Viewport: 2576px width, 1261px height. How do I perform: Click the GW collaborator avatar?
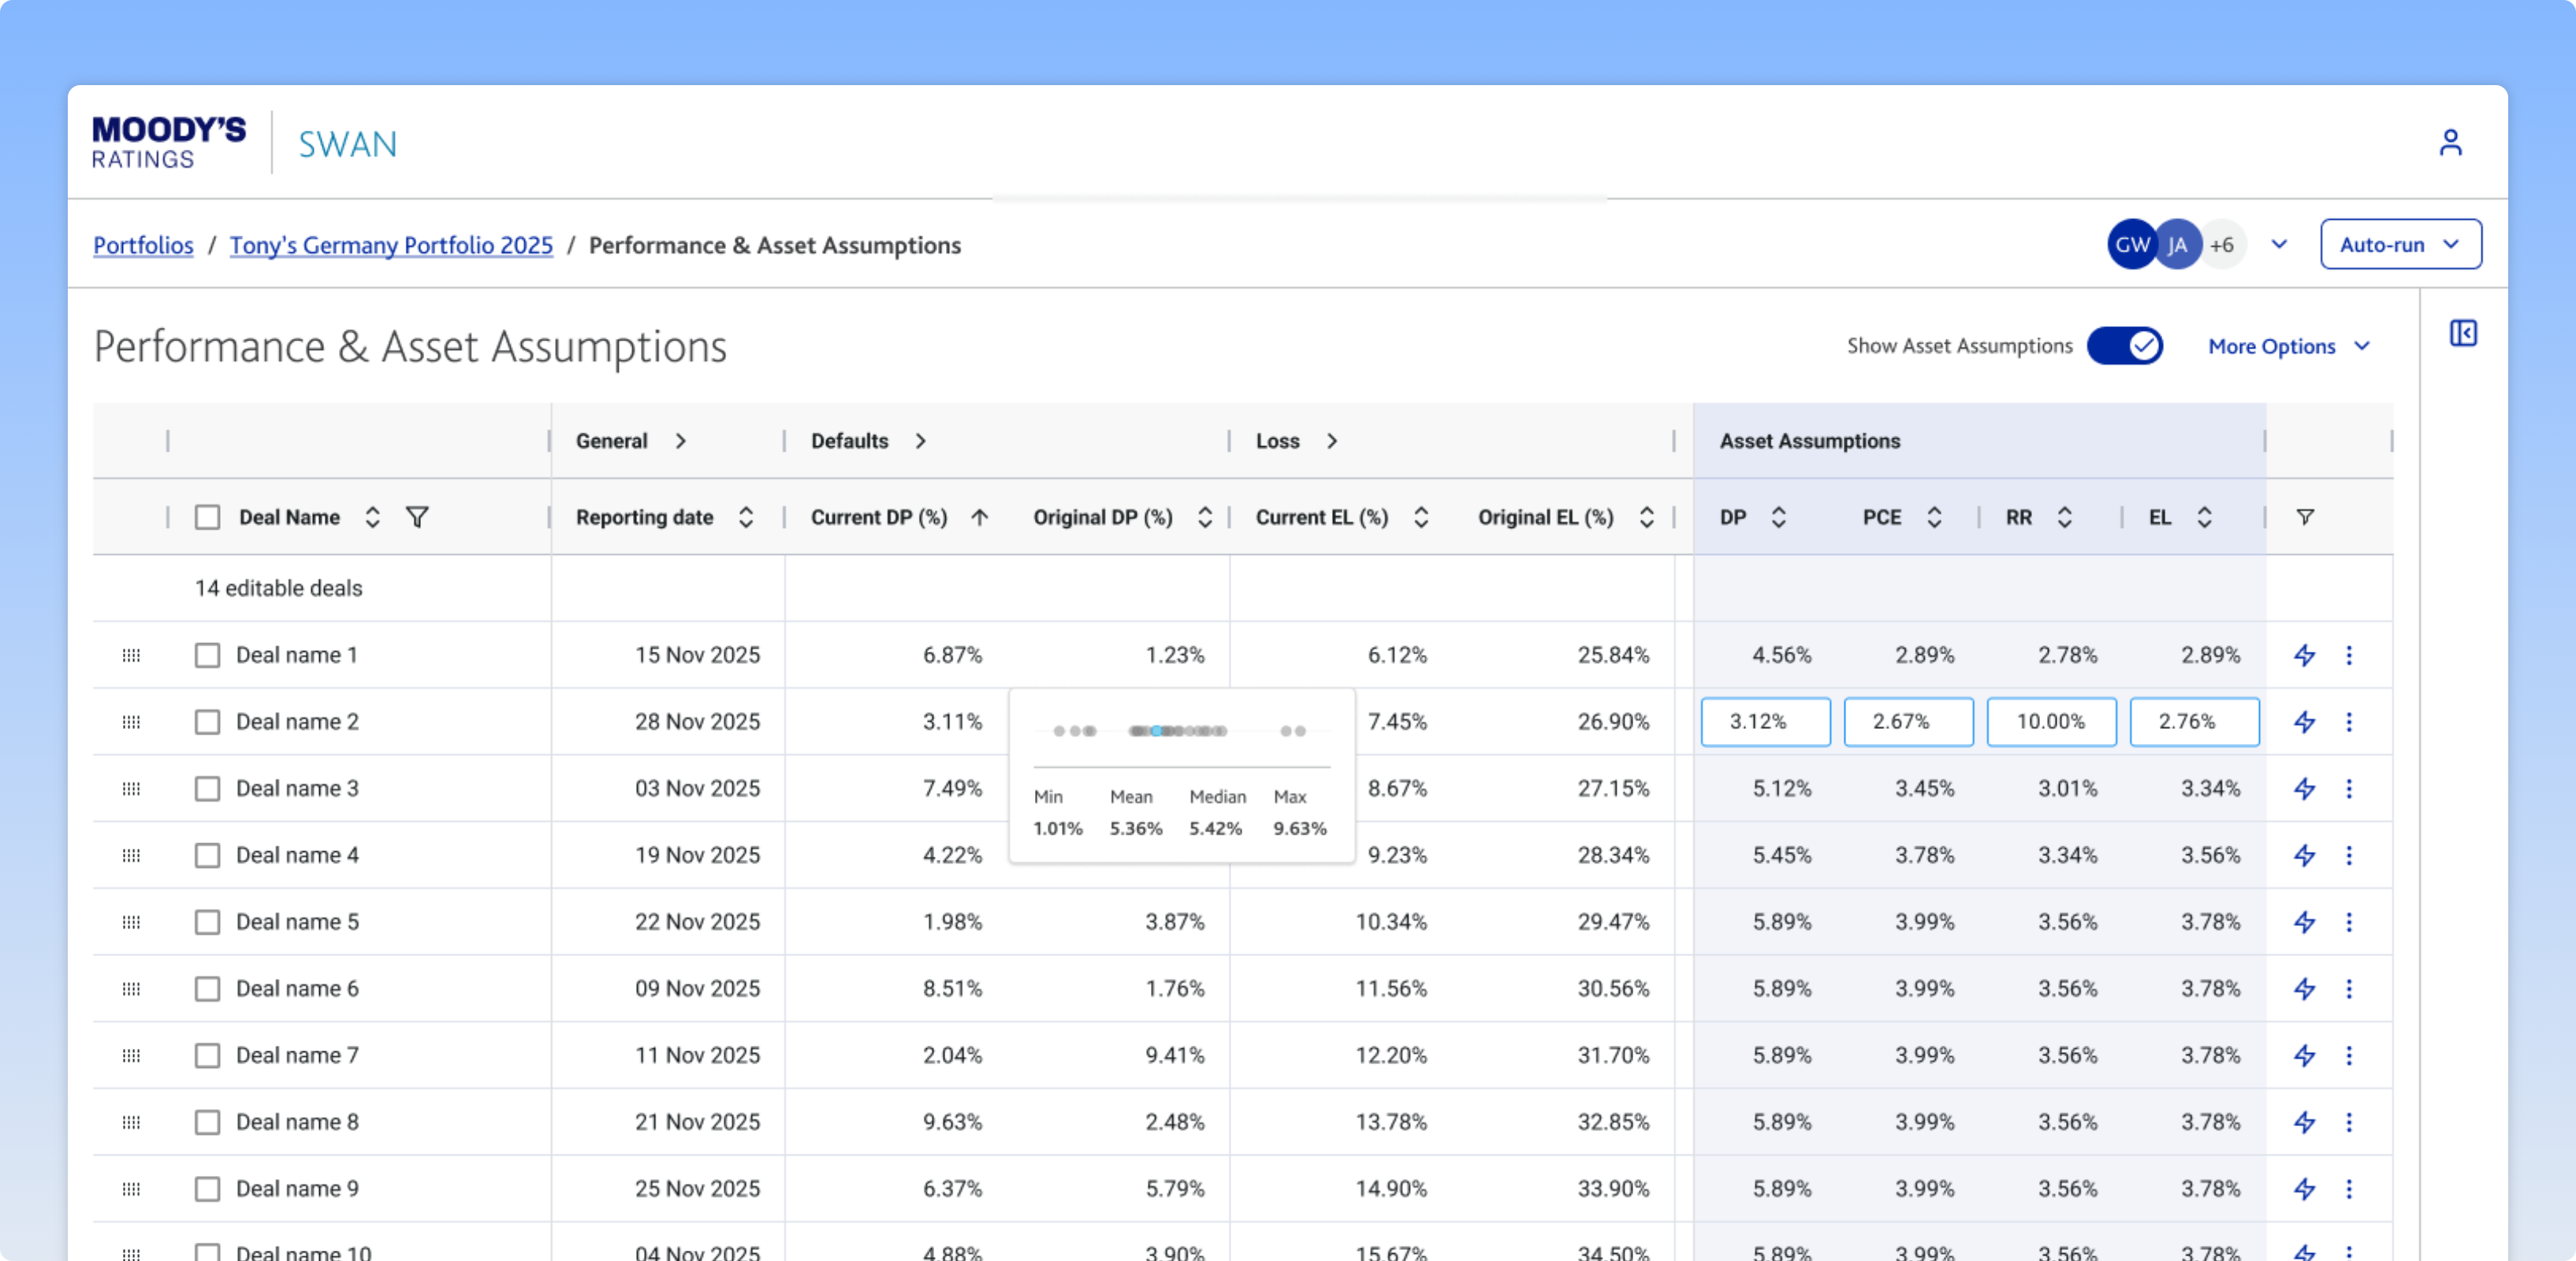(x=2132, y=244)
